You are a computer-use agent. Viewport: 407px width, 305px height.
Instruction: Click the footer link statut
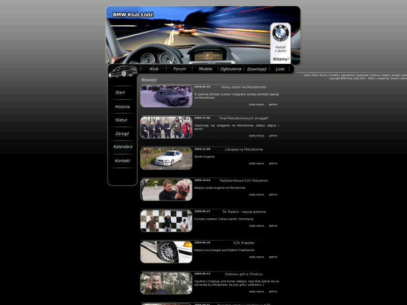click(x=386, y=76)
